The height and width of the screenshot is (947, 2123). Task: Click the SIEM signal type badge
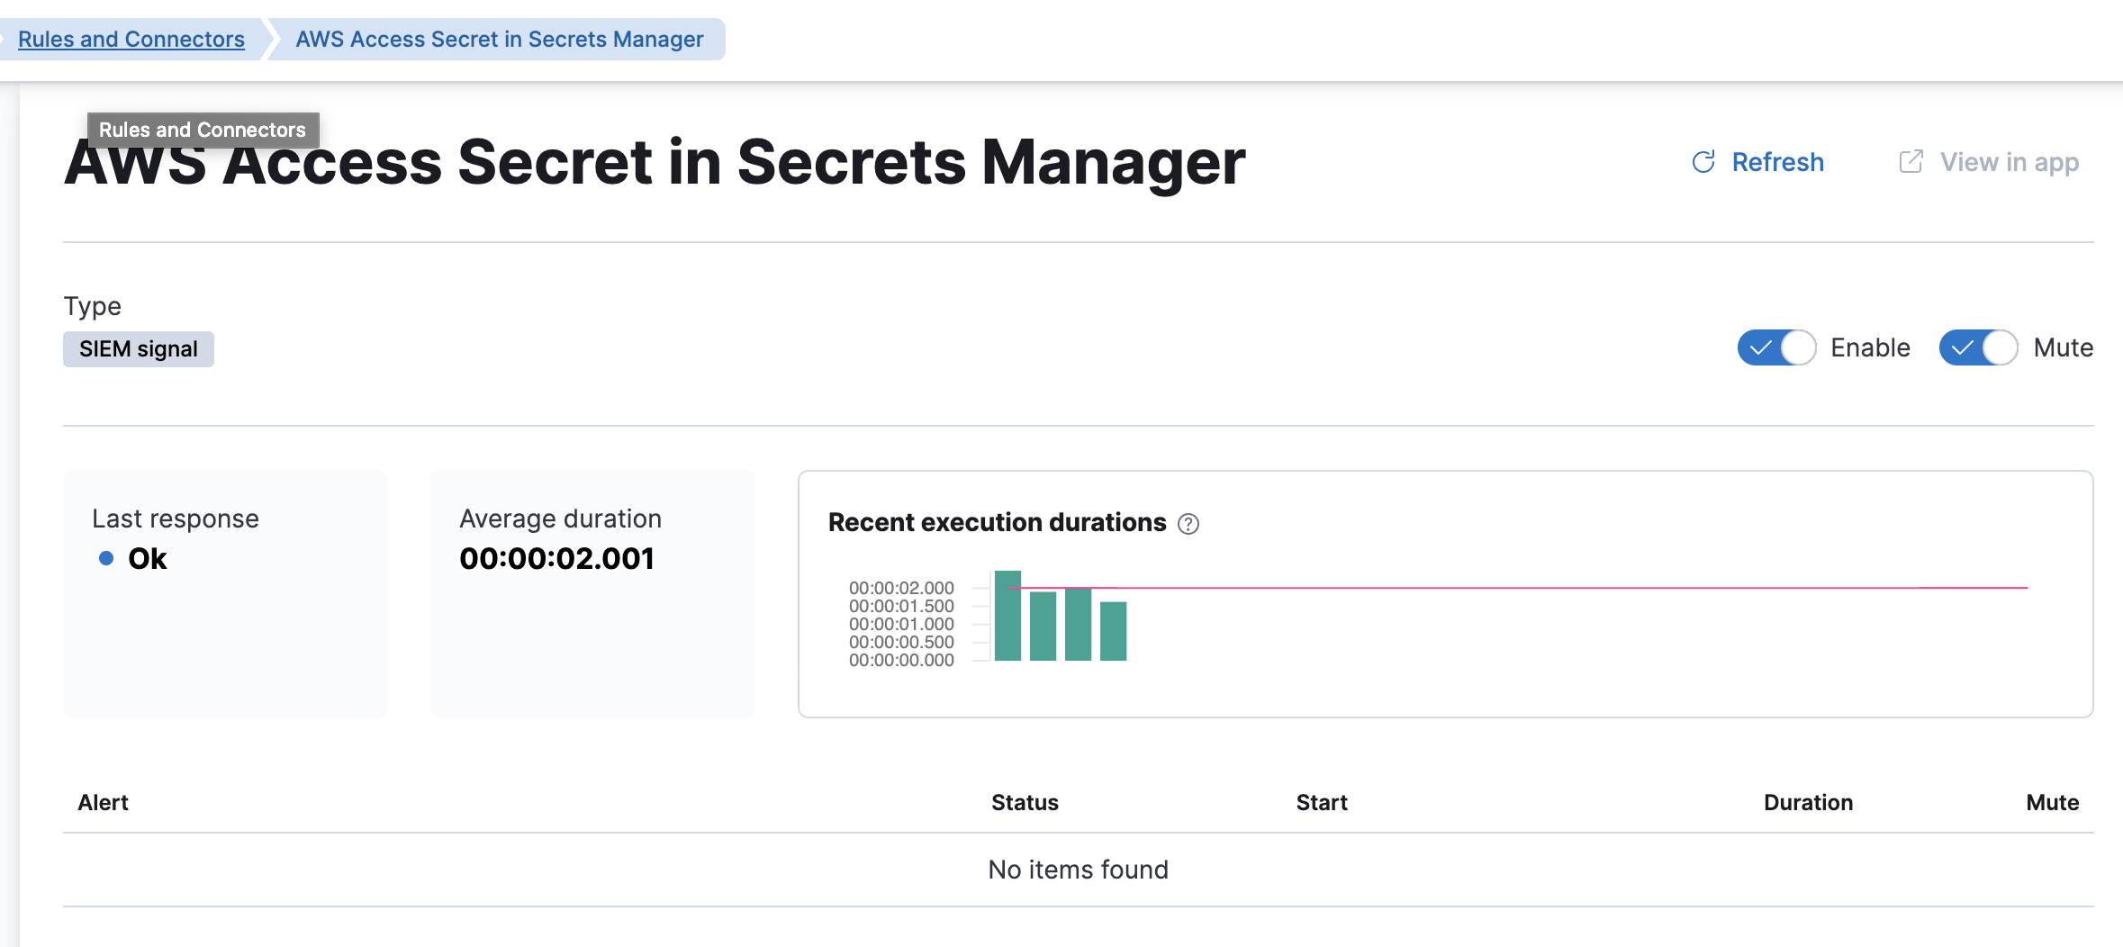point(139,349)
